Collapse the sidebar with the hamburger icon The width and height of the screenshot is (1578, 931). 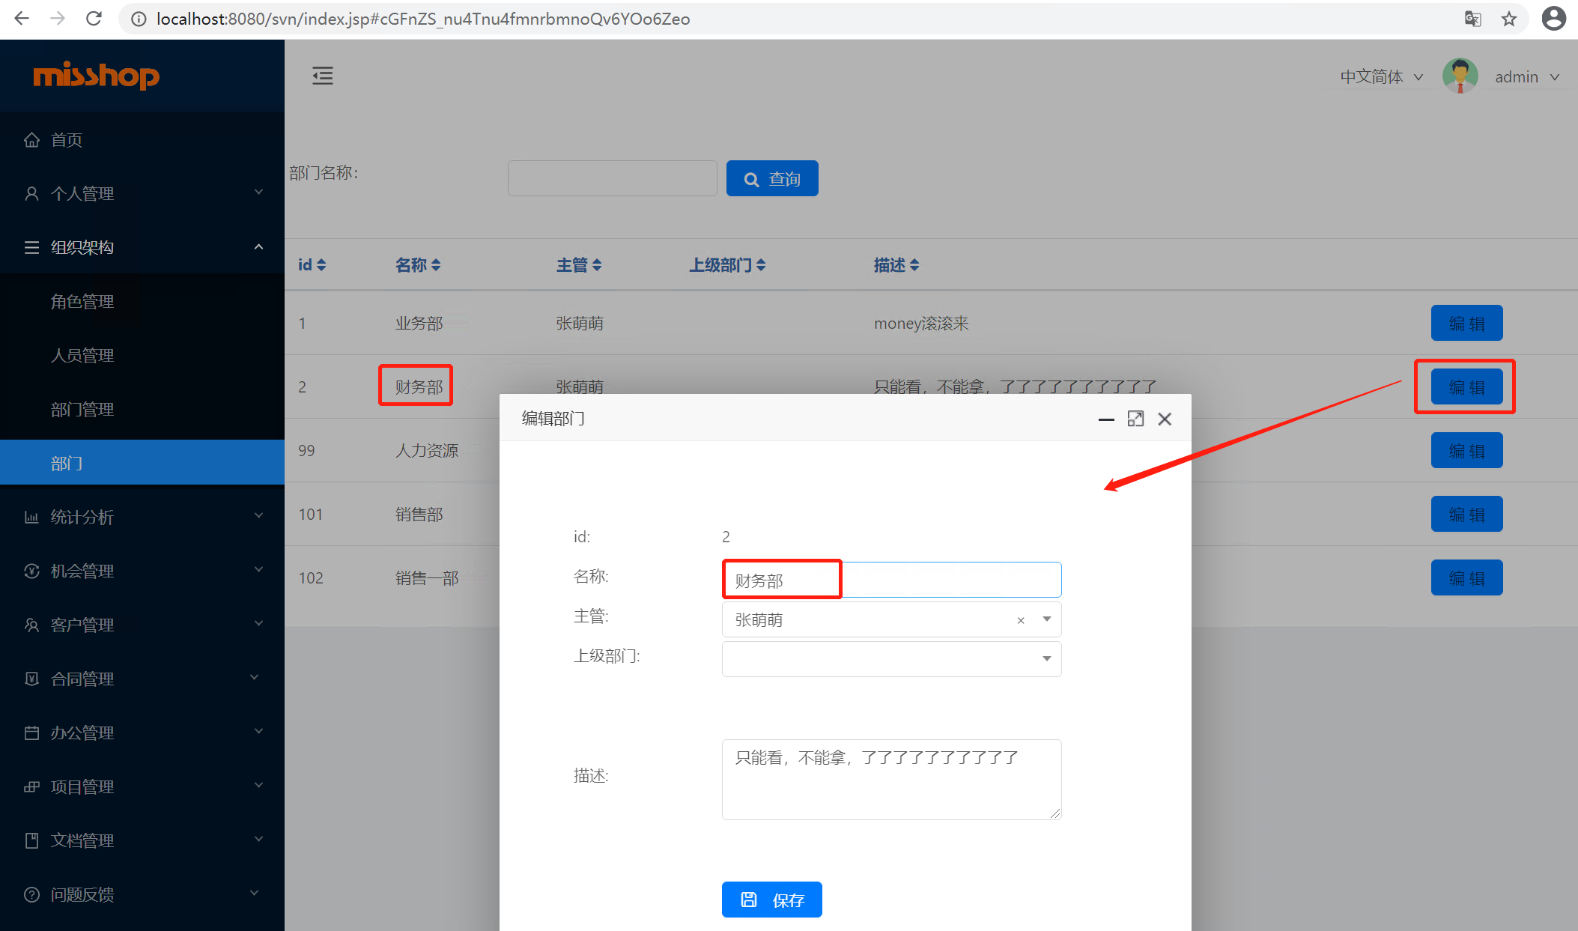pyautogui.click(x=323, y=76)
